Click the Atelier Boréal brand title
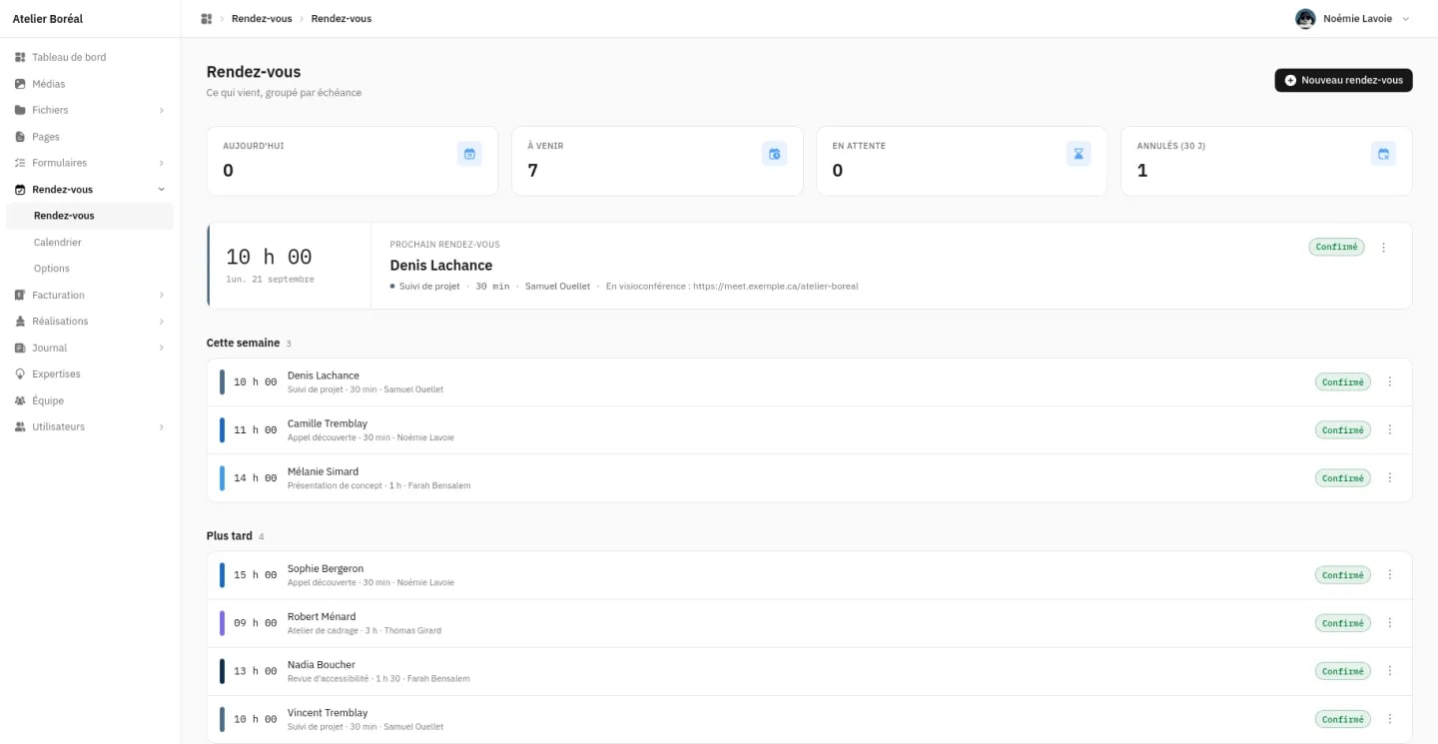The image size is (1438, 744). pyautogui.click(x=48, y=19)
